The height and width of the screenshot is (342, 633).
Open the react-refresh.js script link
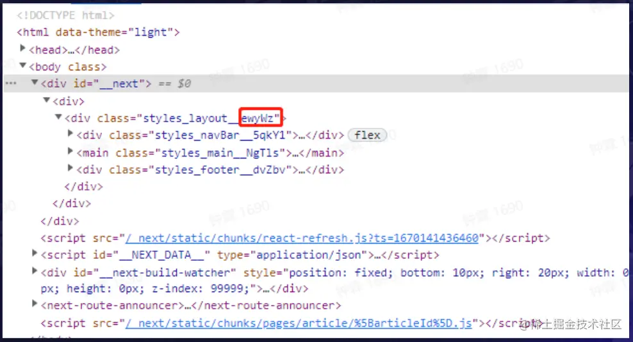[302, 238]
